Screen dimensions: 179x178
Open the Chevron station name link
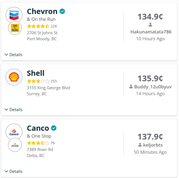point(42,11)
